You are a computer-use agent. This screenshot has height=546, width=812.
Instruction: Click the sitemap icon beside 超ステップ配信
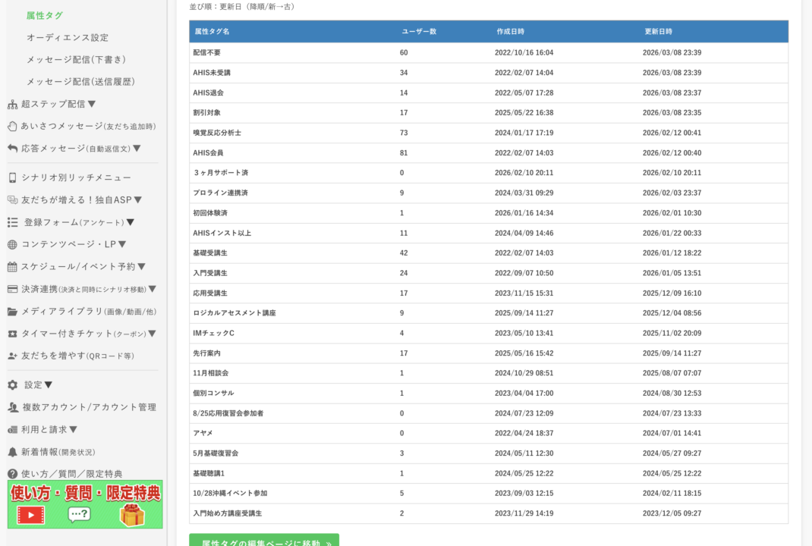click(12, 105)
